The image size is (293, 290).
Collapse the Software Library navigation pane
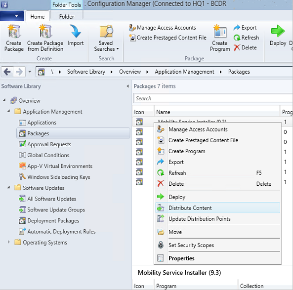coord(128,86)
